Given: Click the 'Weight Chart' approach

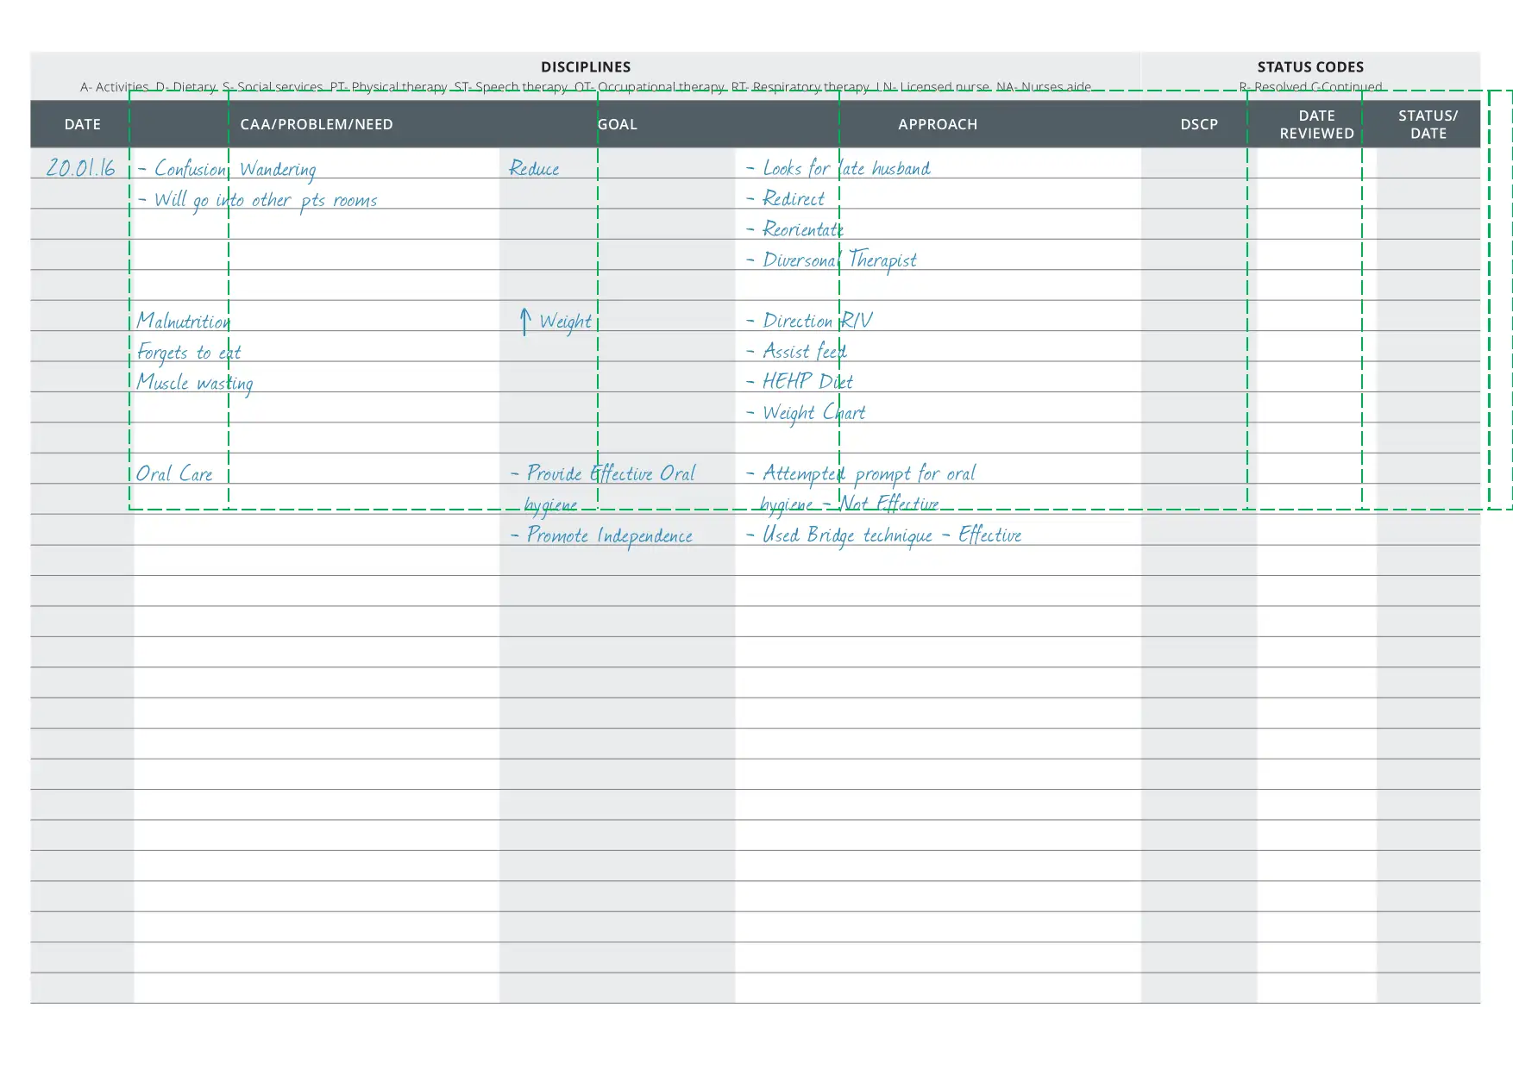Looking at the screenshot, I should coord(806,412).
